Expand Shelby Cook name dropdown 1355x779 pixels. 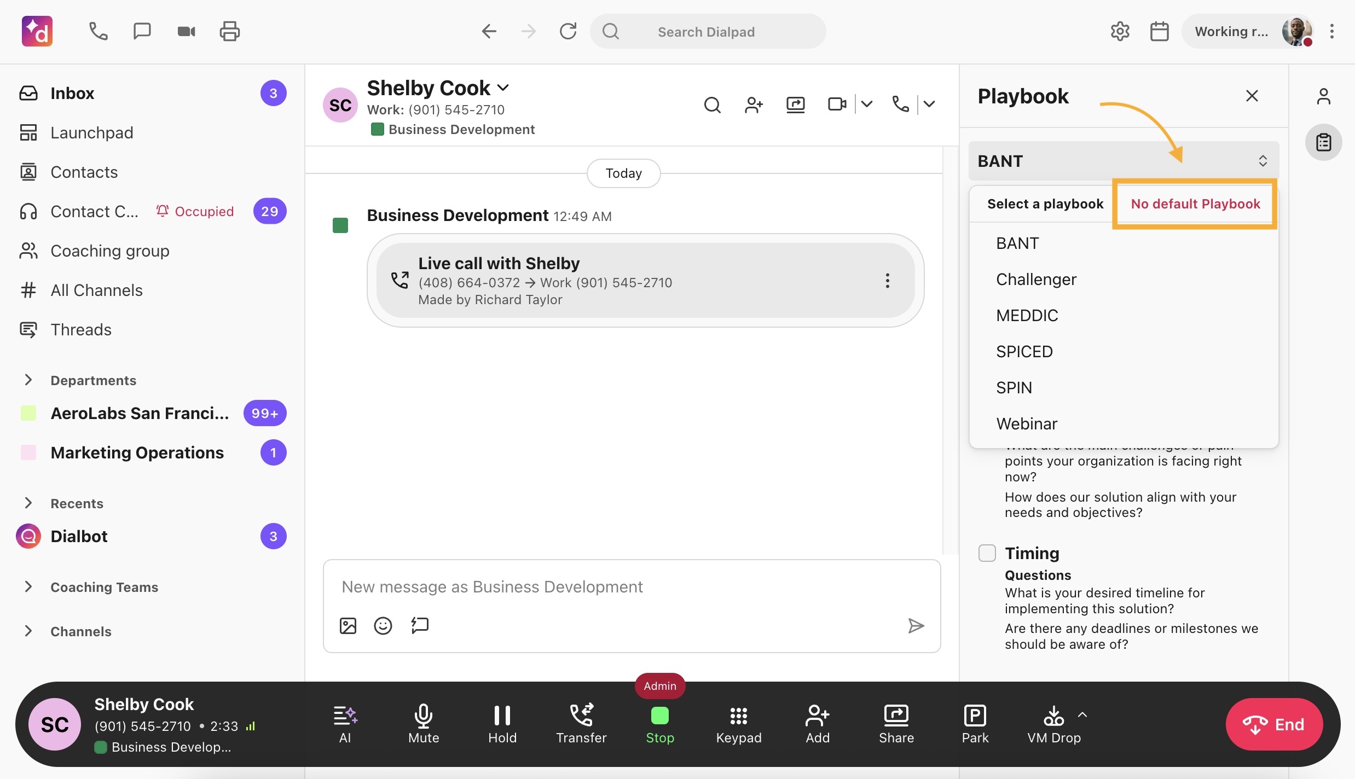coord(503,88)
